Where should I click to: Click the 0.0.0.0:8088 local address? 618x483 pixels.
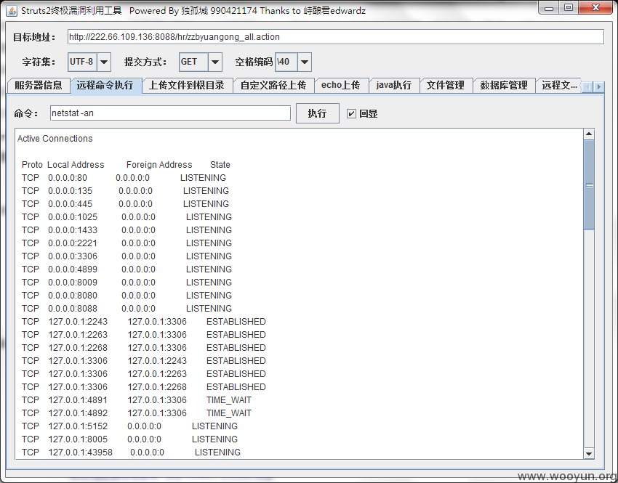click(x=73, y=308)
